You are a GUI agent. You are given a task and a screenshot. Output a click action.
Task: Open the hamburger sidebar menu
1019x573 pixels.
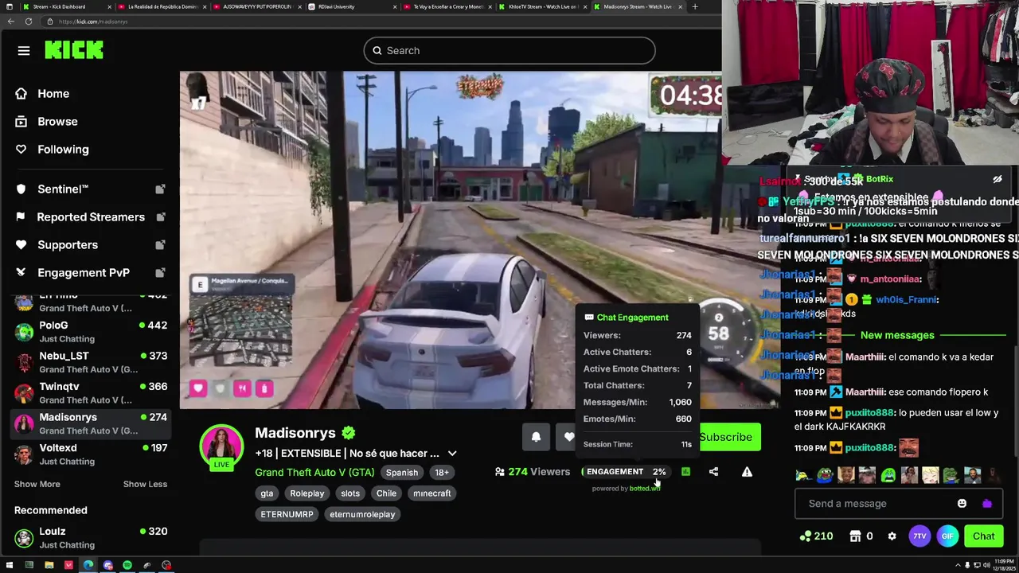coord(24,51)
